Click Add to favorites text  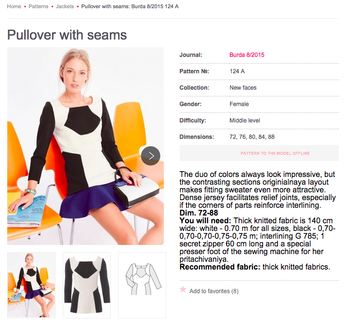coord(214,291)
